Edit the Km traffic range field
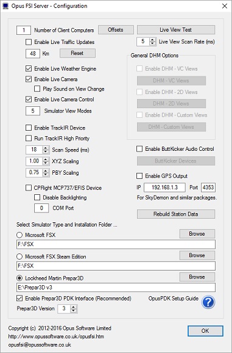The height and width of the screenshot is (353, 232). coord(33,54)
